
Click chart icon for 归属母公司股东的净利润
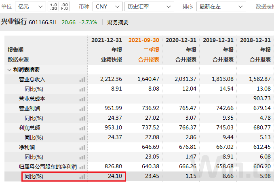[82, 167]
